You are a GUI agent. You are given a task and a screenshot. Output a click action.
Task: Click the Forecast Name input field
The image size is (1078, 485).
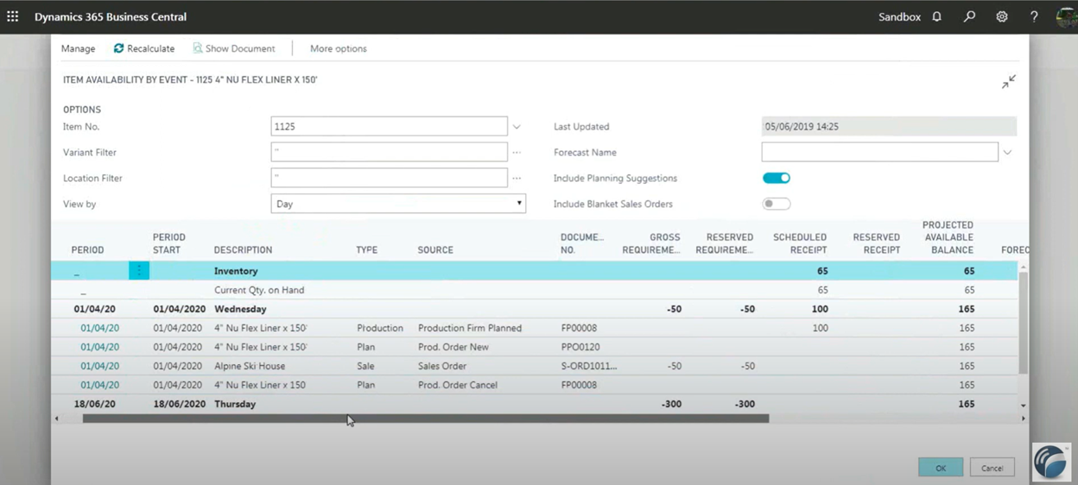pyautogui.click(x=880, y=152)
